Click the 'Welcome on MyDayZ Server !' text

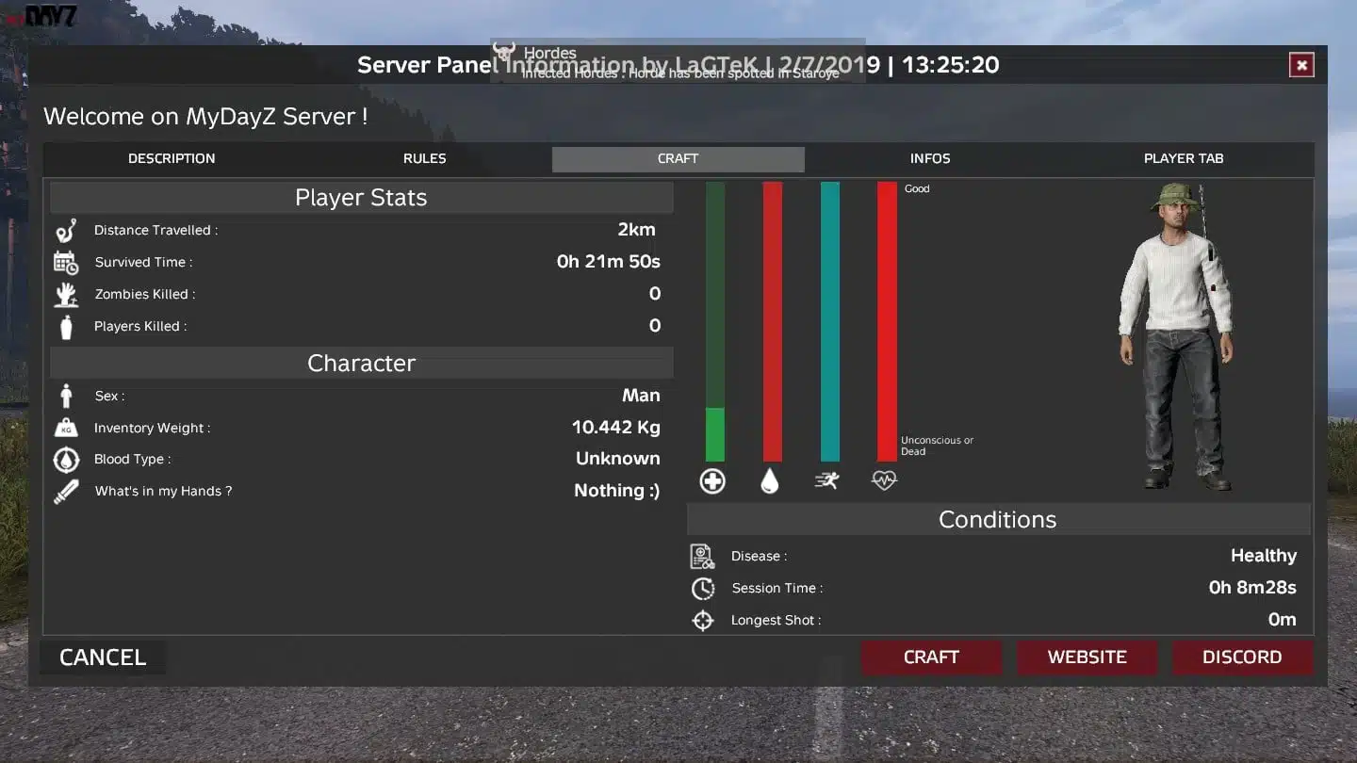pyautogui.click(x=205, y=117)
